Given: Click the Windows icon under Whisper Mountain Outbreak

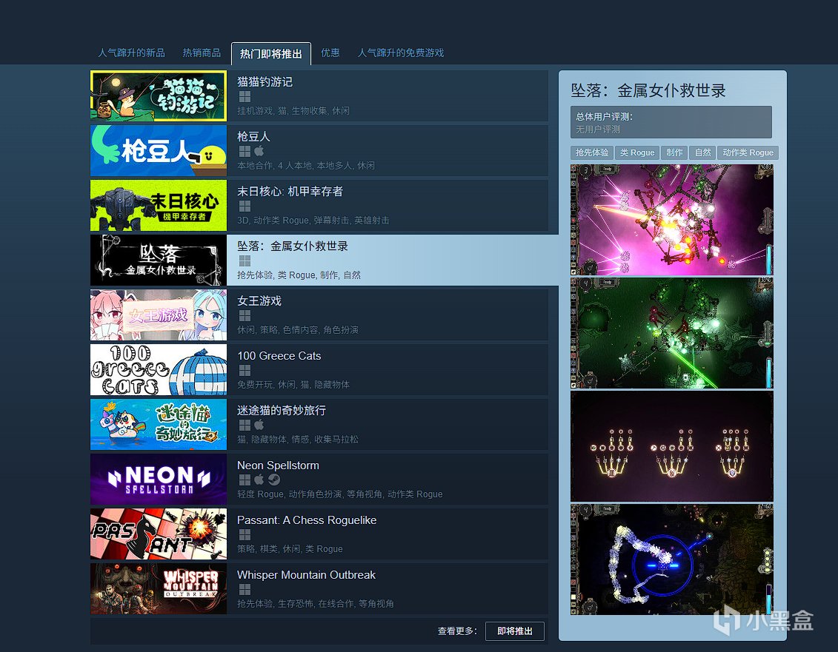Looking at the screenshot, I should coord(245,589).
